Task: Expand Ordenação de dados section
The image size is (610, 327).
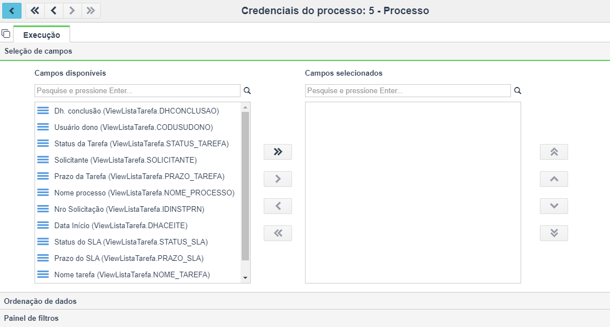Action: coord(40,301)
